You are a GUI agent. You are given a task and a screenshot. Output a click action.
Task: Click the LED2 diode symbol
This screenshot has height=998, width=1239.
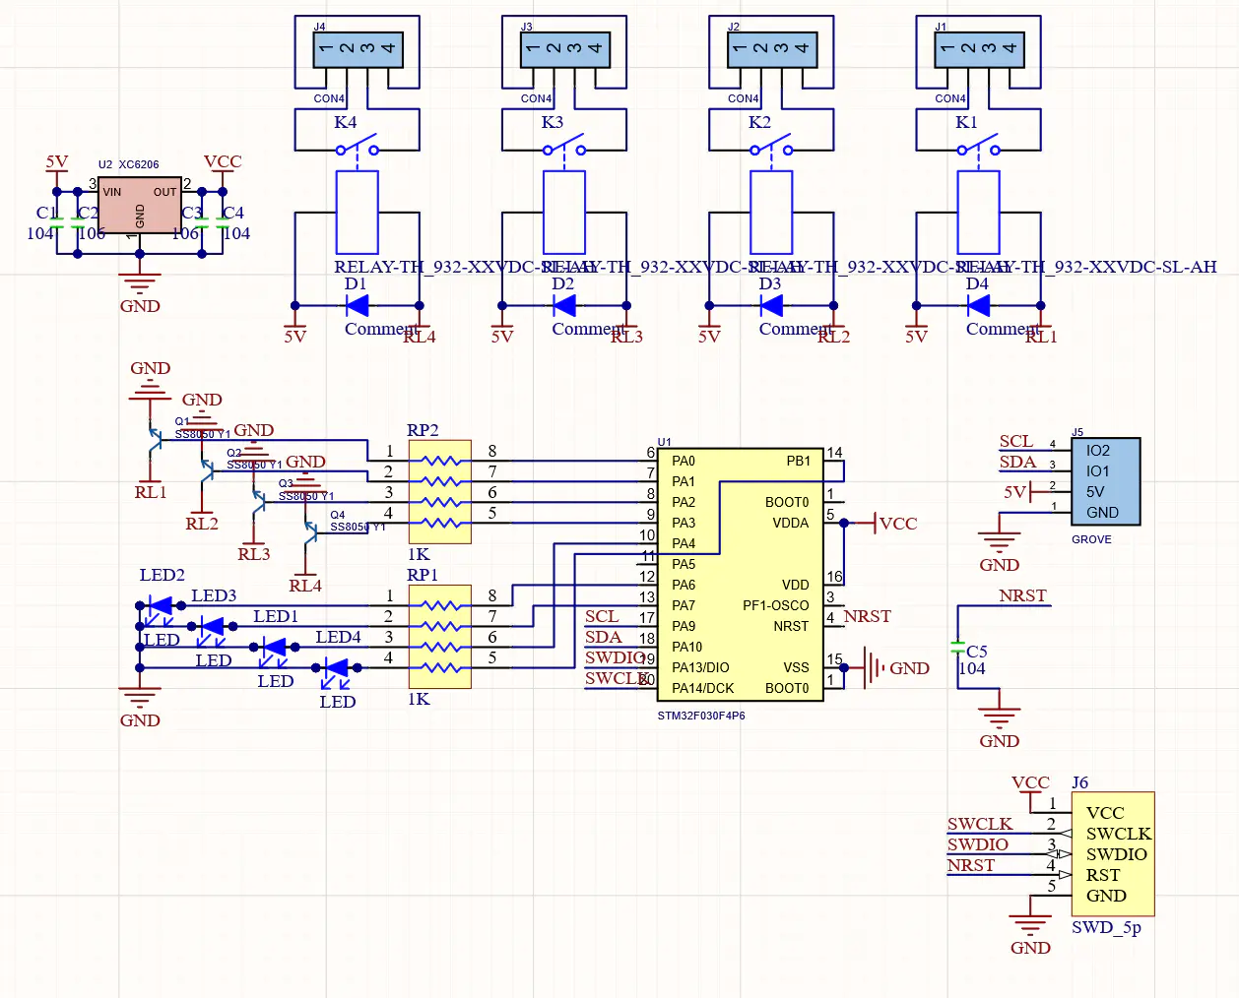tap(159, 606)
